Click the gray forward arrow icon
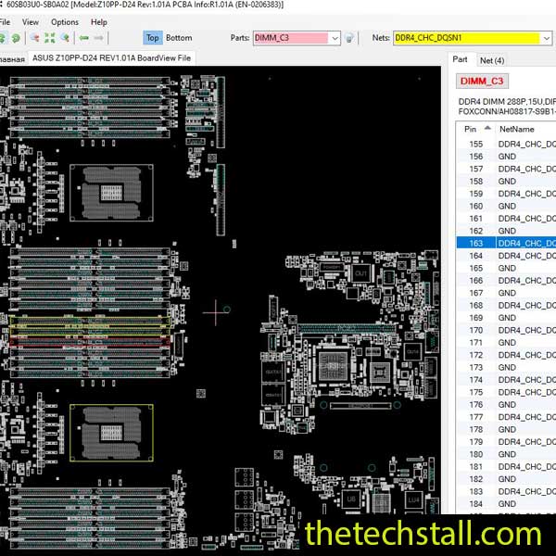Screen dimensions: 556x556 (99, 38)
